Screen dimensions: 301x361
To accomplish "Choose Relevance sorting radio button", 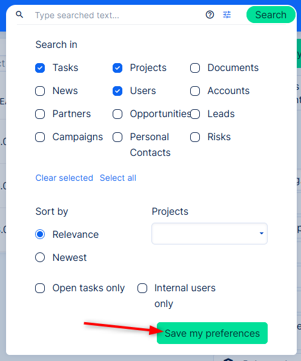I will [x=40, y=234].
